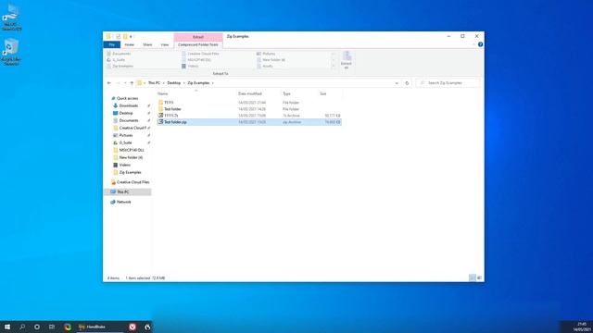
Task: Open the address bar history dropdown
Action: [397, 82]
